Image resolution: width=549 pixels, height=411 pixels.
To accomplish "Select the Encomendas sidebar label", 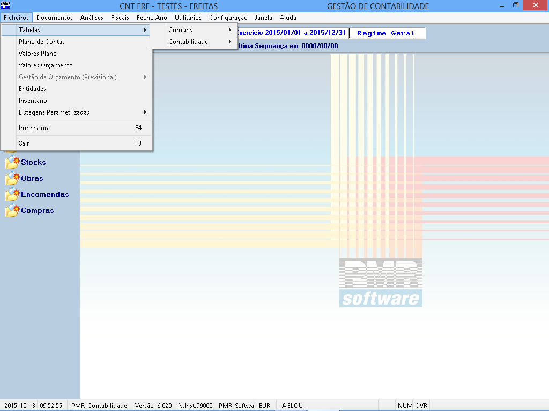I will click(45, 194).
